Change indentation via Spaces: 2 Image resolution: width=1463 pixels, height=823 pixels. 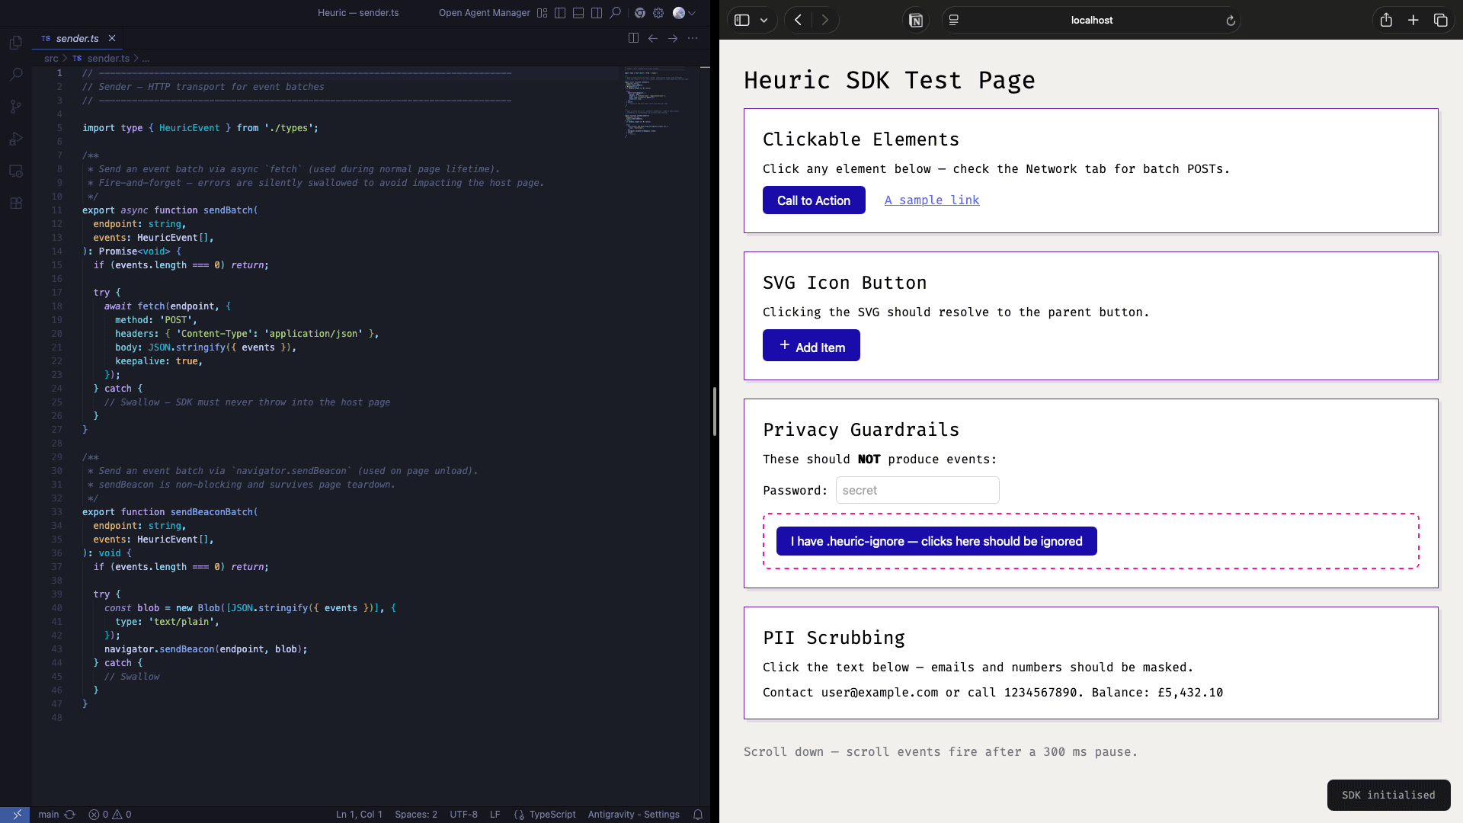coord(416,815)
